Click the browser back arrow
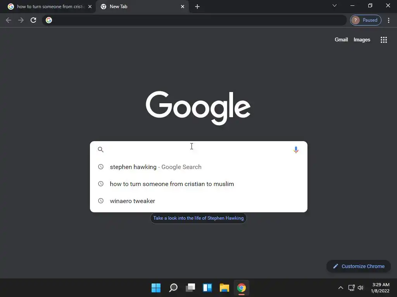 pos(9,20)
